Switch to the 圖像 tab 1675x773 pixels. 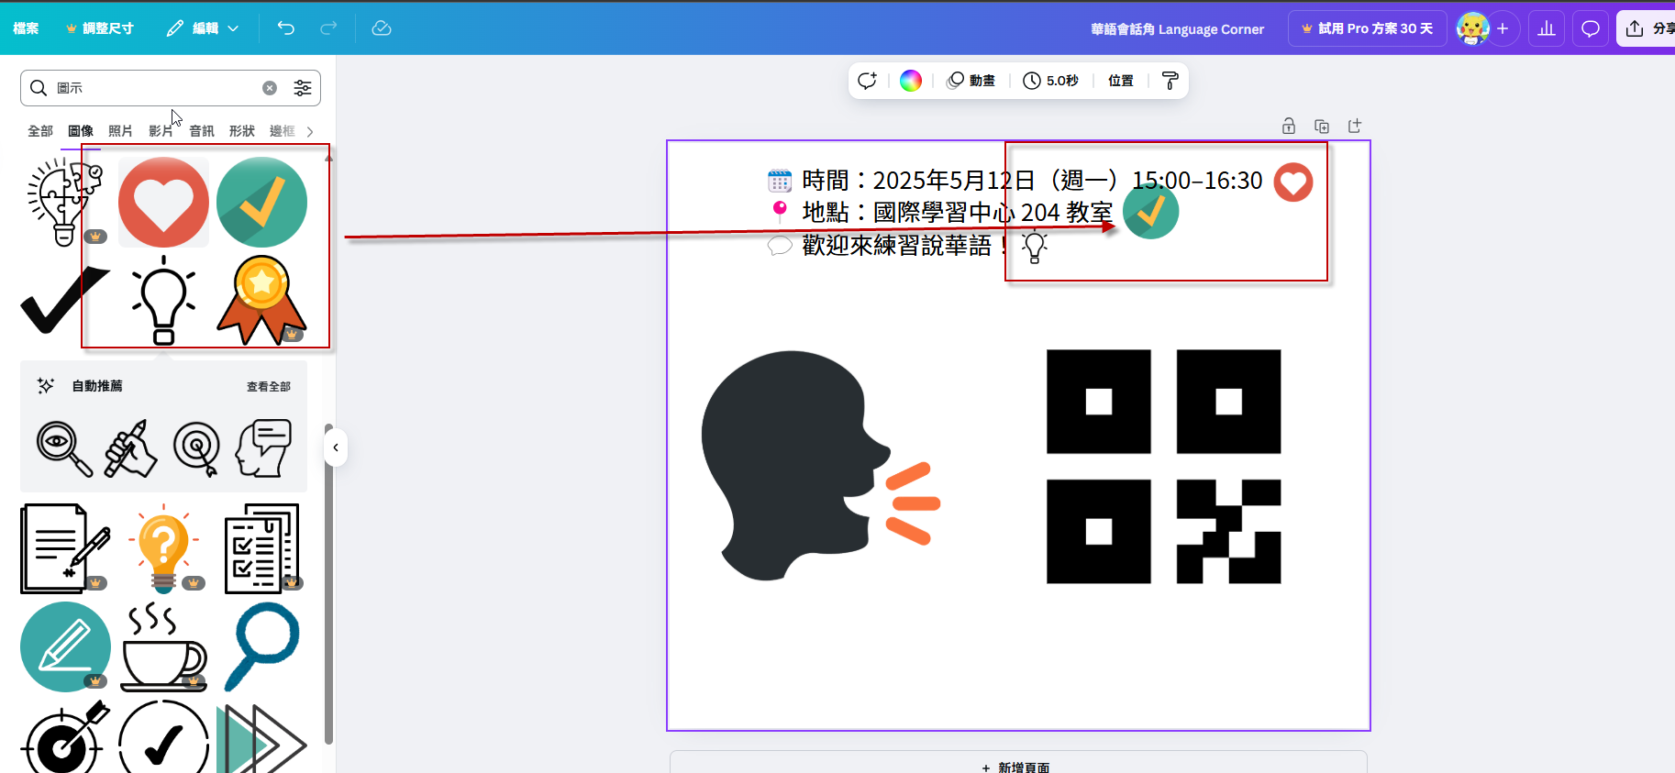tap(81, 131)
